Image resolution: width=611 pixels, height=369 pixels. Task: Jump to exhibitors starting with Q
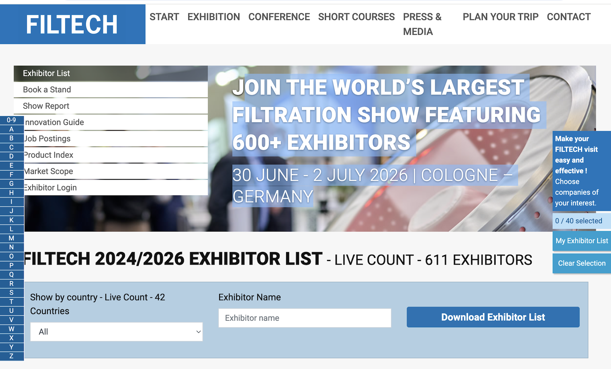(12, 274)
